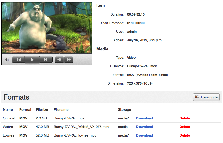
Task: Click the film icon on Transcode button
Action: [x=197, y=97]
